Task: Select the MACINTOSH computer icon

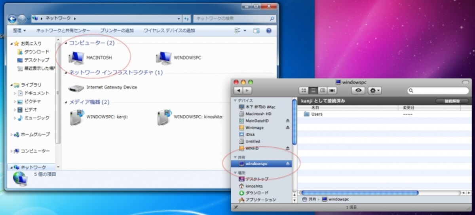Action: pos(76,58)
